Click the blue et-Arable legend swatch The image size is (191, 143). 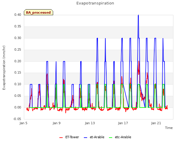coord(86,138)
